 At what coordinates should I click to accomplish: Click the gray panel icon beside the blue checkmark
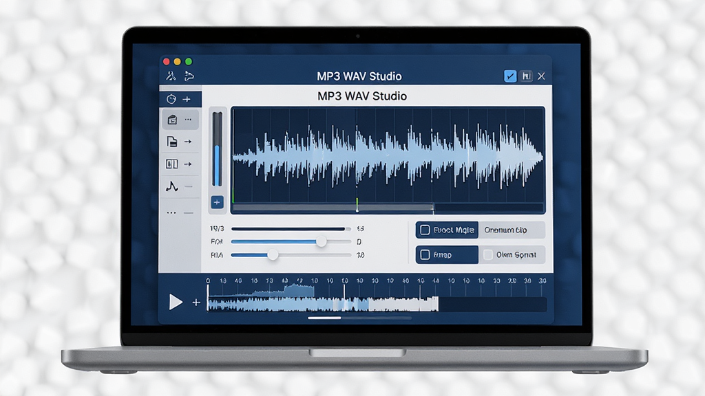pyautogui.click(x=526, y=76)
